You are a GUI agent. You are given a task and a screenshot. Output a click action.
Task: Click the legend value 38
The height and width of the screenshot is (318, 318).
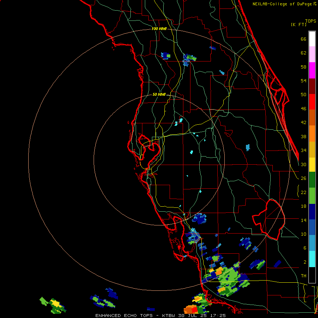(304, 136)
